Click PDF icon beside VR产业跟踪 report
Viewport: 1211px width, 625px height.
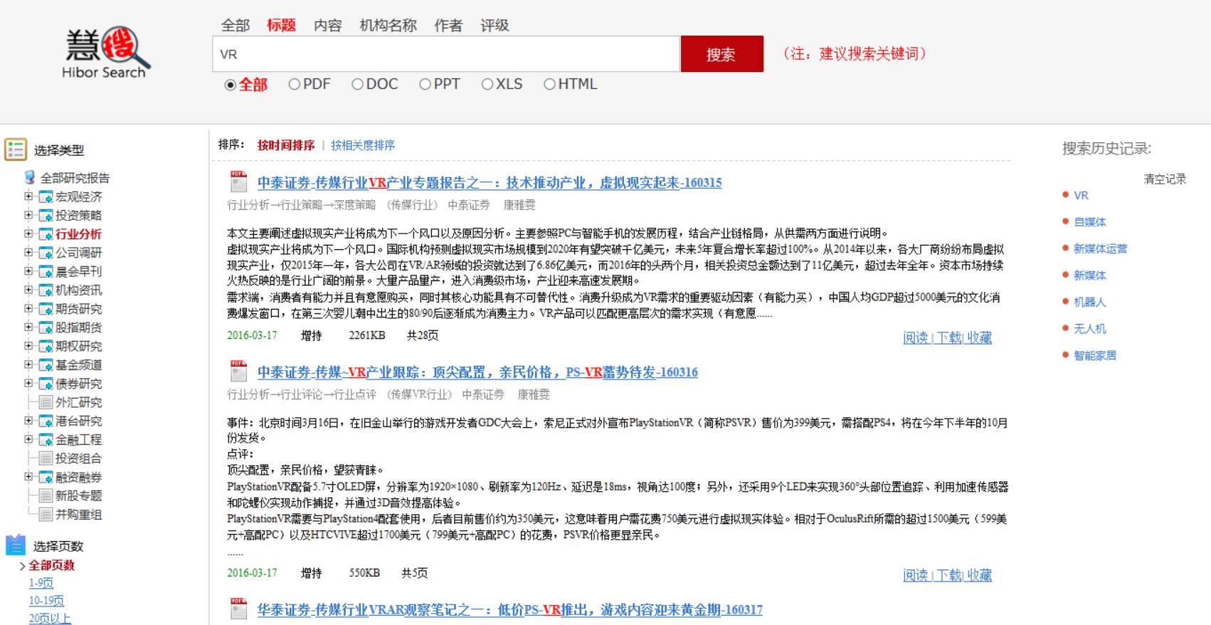(238, 371)
